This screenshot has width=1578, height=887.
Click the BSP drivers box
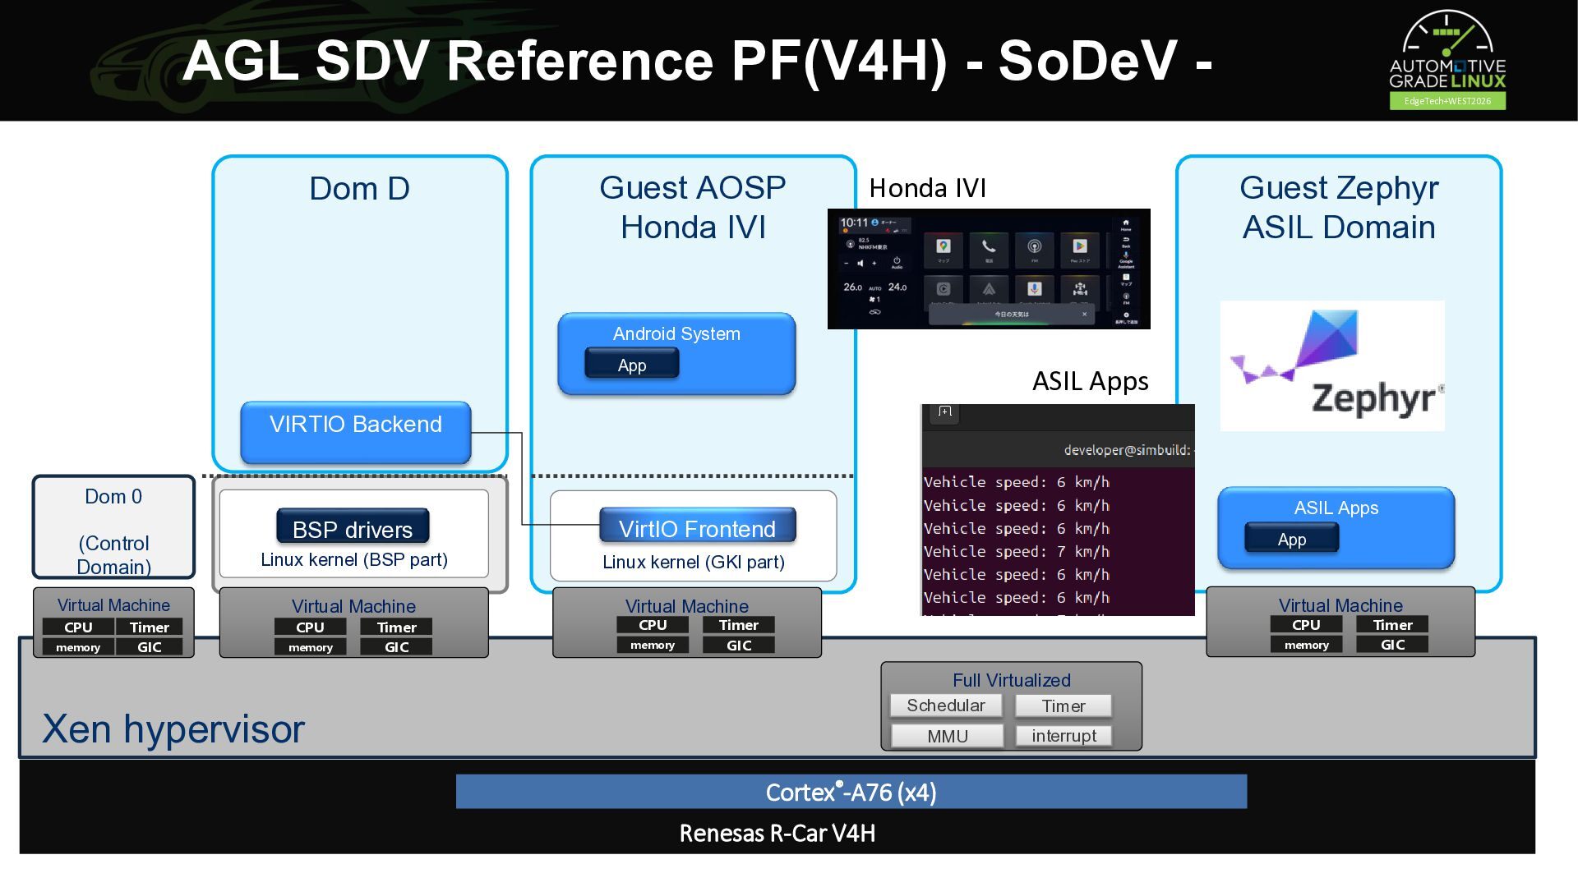(x=353, y=526)
